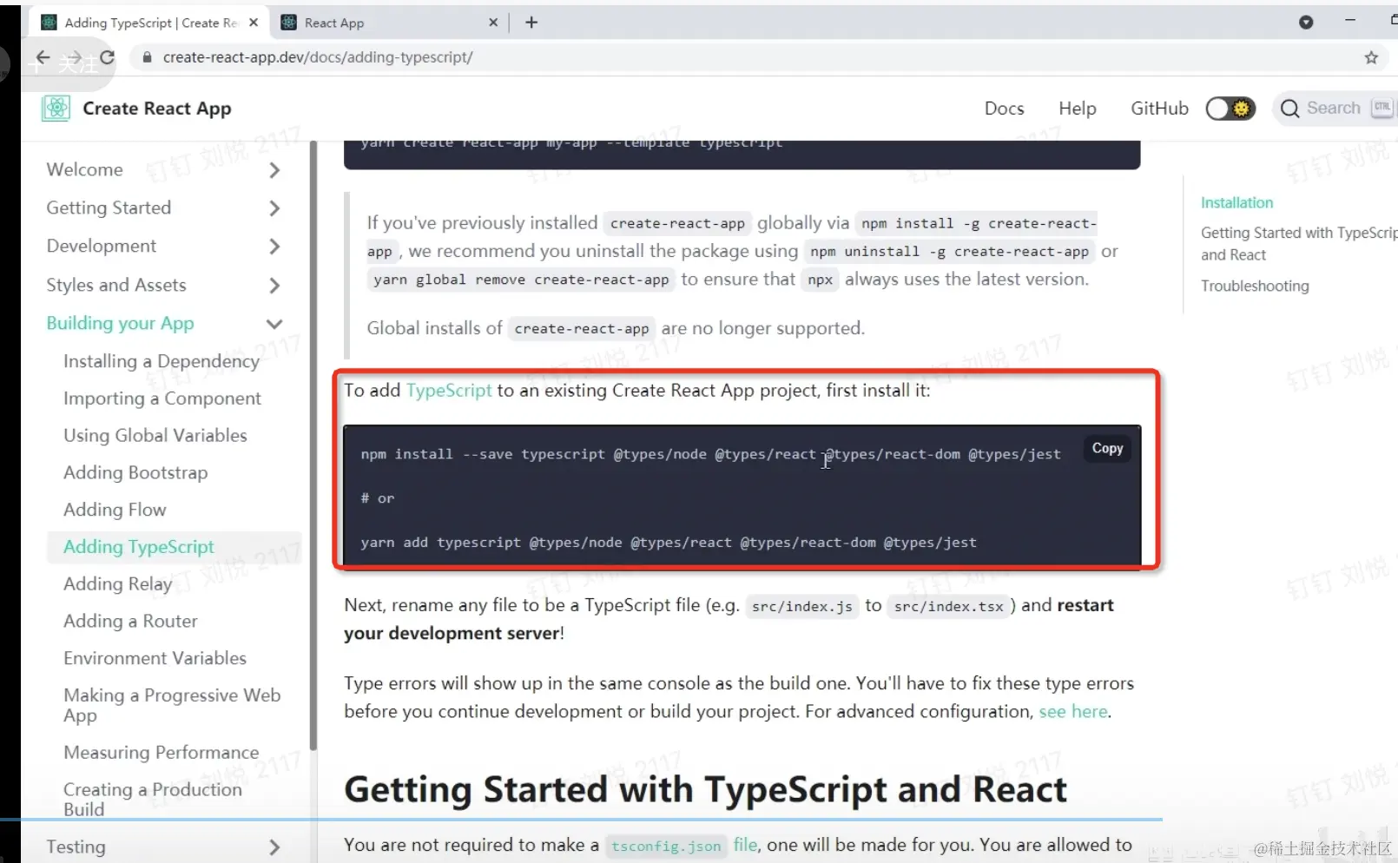Reload the page with the refresh icon

pyautogui.click(x=107, y=57)
